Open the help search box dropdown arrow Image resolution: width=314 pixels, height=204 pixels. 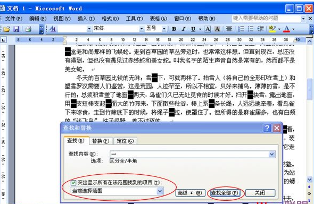(x=303, y=19)
